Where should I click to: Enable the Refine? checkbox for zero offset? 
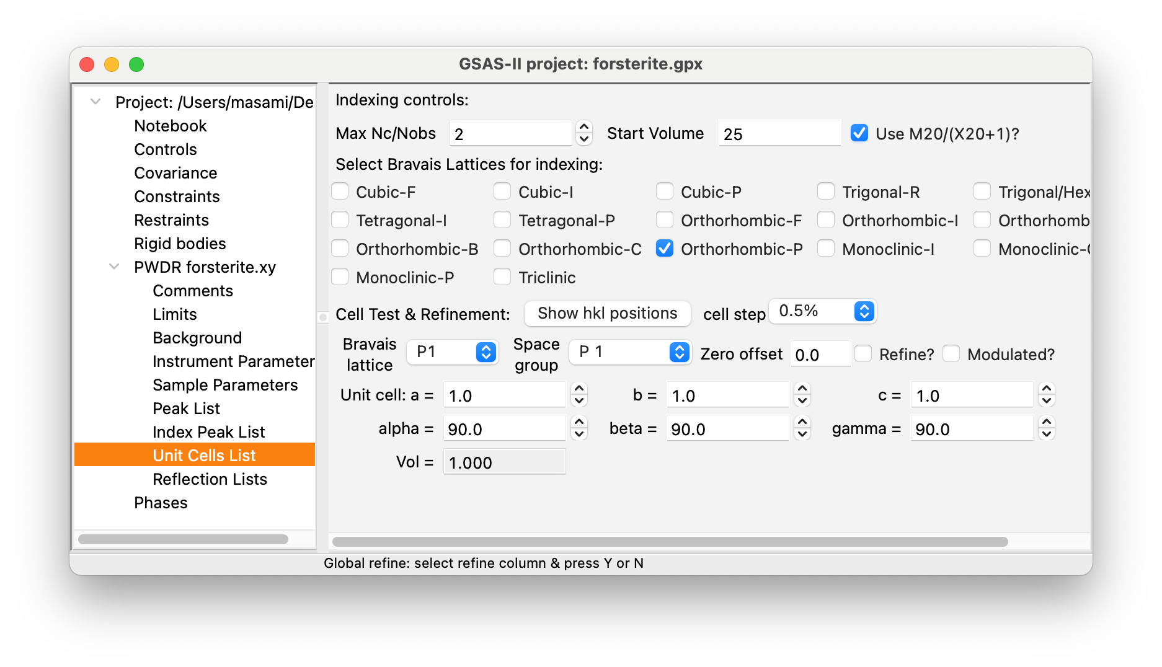tap(863, 353)
